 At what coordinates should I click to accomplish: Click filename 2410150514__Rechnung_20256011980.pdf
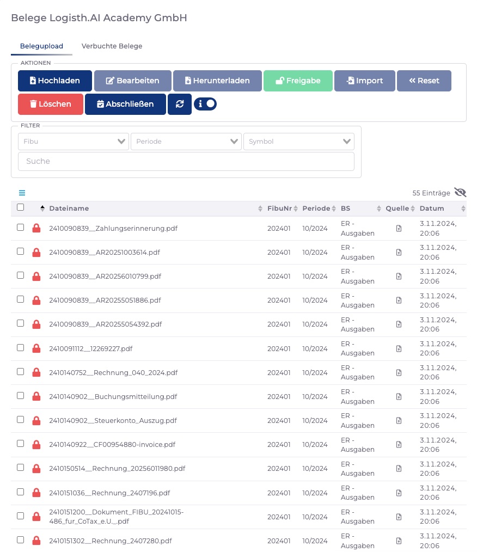pos(117,468)
